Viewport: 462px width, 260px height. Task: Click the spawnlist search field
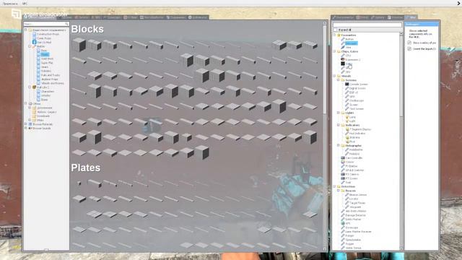pos(46,24)
